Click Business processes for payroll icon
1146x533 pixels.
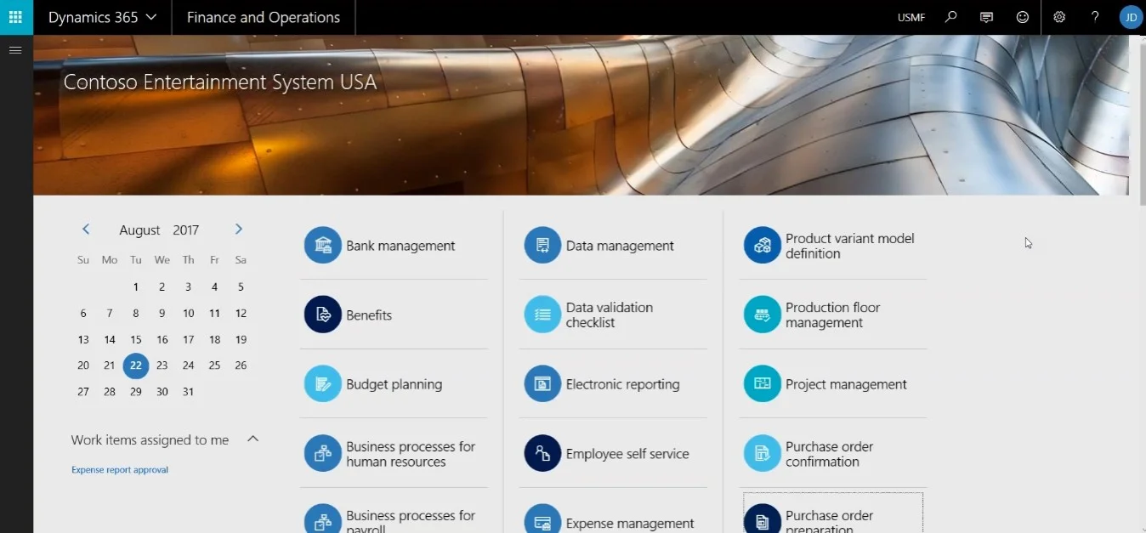pyautogui.click(x=323, y=519)
